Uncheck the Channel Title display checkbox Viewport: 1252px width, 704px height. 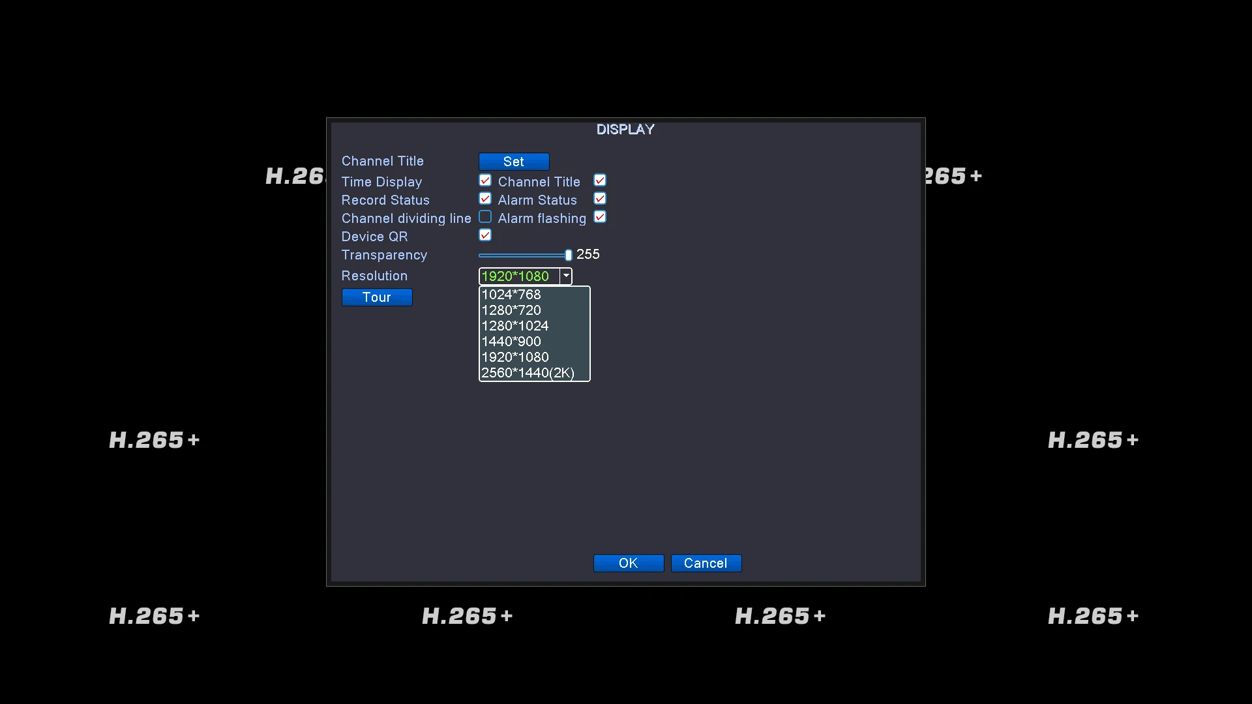pos(600,181)
